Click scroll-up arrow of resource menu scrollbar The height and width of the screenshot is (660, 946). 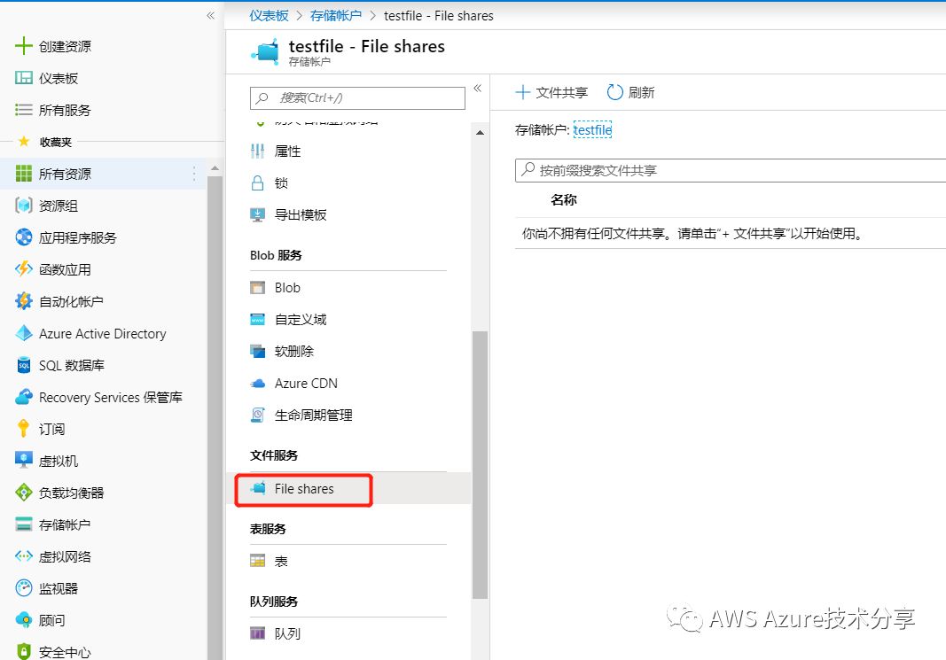[481, 133]
